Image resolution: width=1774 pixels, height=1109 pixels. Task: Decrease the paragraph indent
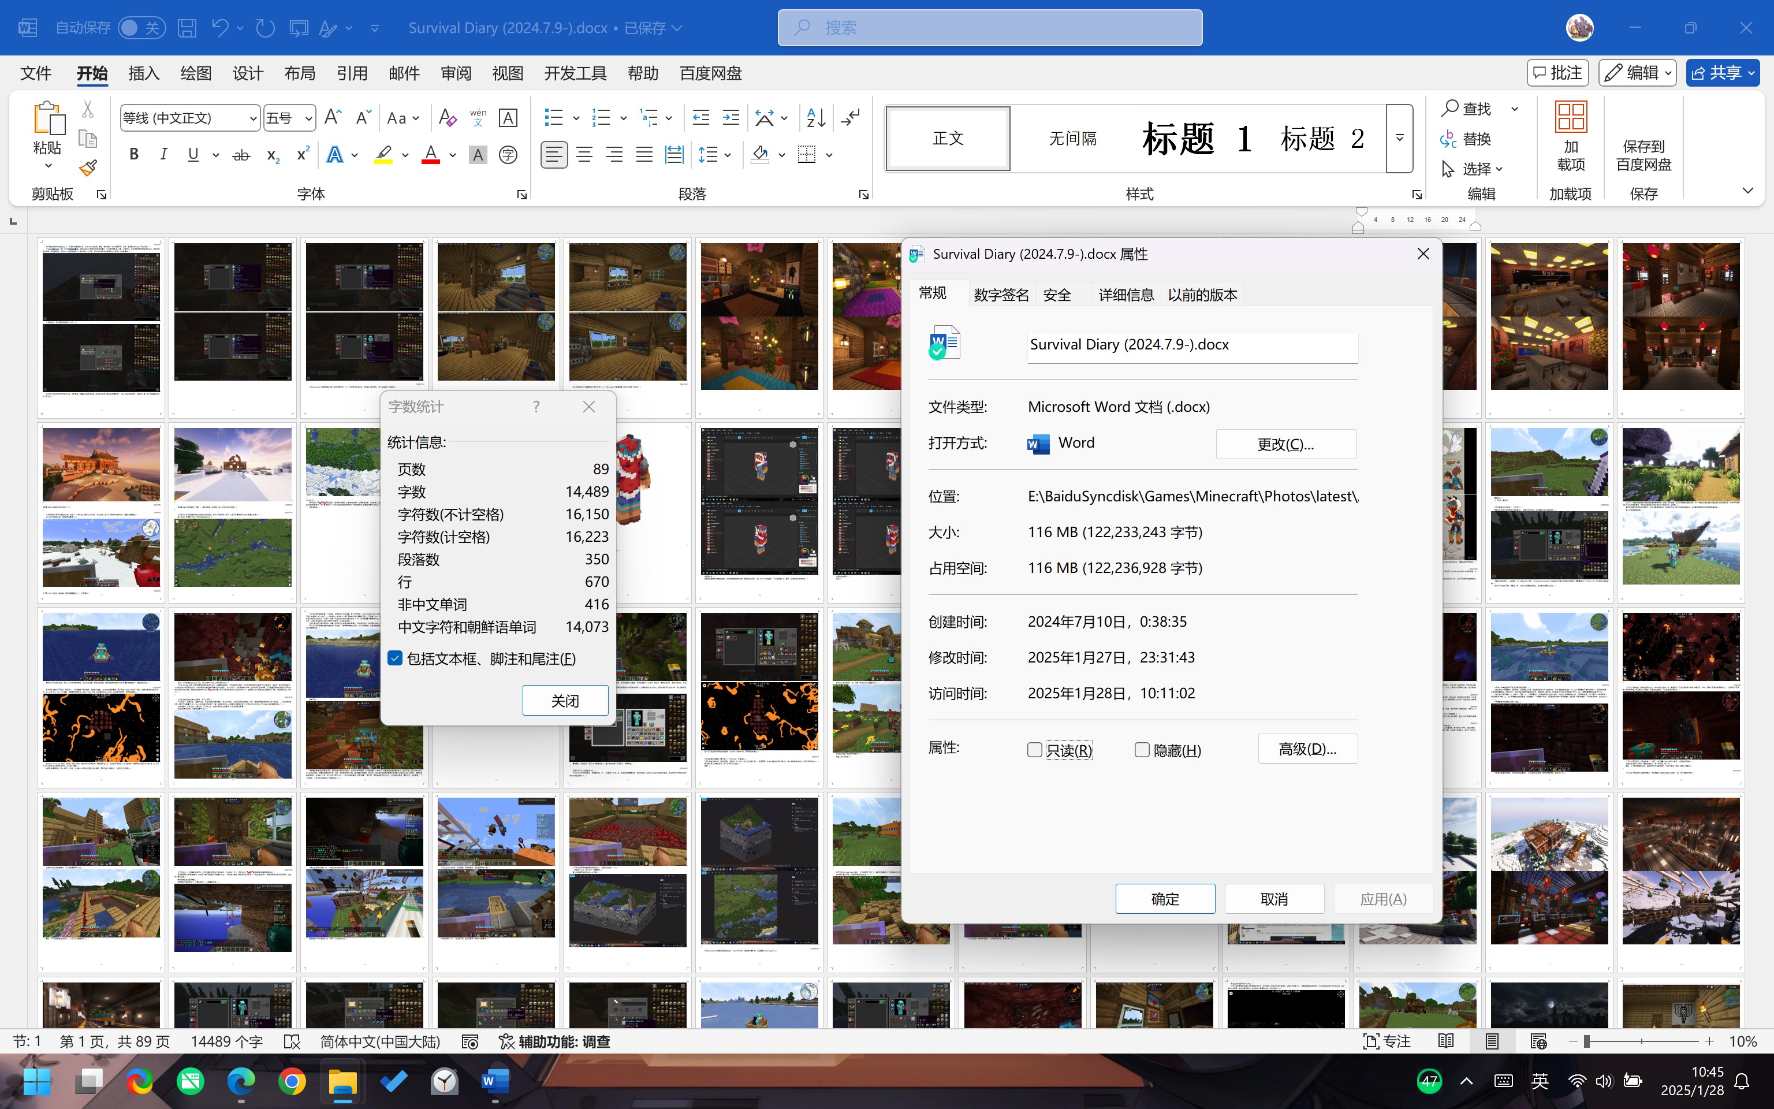[x=701, y=117]
